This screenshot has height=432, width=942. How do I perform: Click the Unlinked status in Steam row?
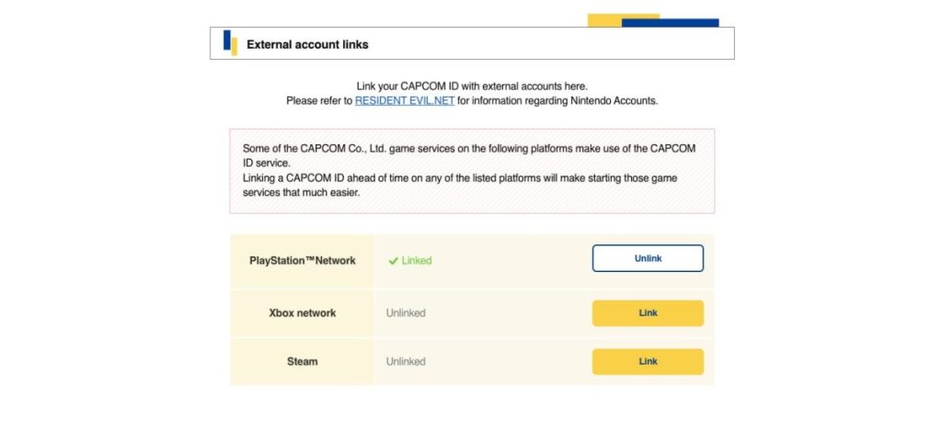click(406, 362)
